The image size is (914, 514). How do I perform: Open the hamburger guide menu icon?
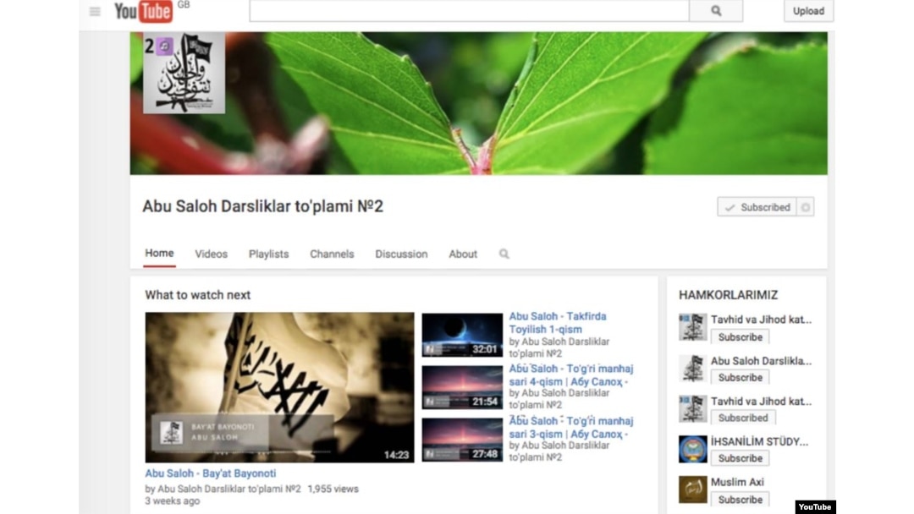pyautogui.click(x=95, y=11)
